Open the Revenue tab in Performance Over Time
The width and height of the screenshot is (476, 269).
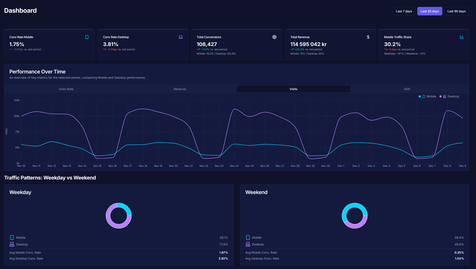pyautogui.click(x=180, y=89)
